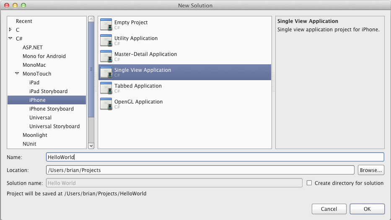Select Universal Storyboard project type
The height and width of the screenshot is (220, 391).
tap(54, 126)
